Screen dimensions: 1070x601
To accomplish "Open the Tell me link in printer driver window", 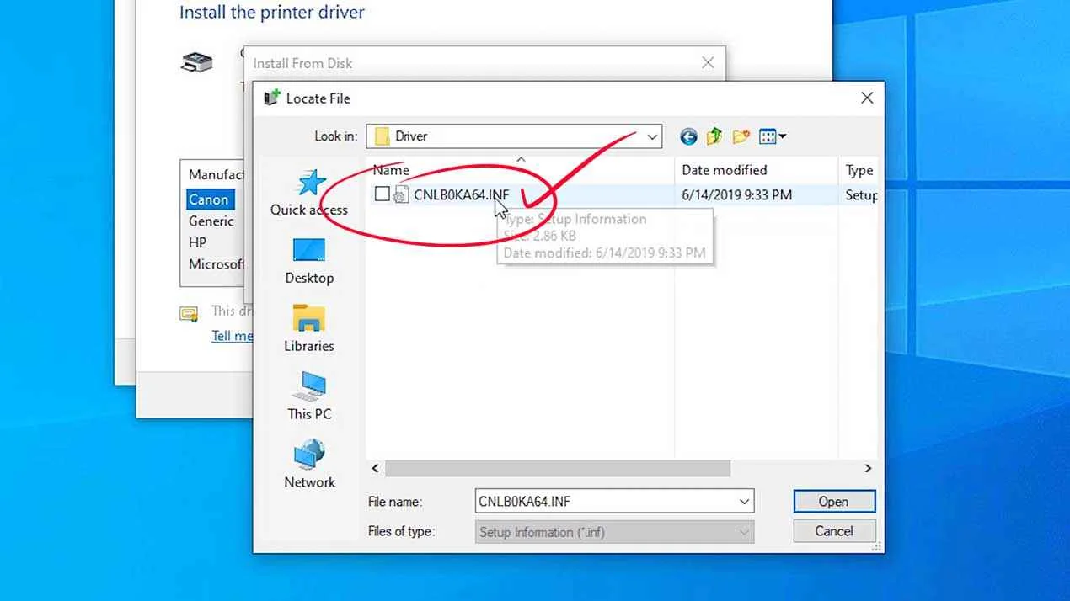I will [233, 336].
